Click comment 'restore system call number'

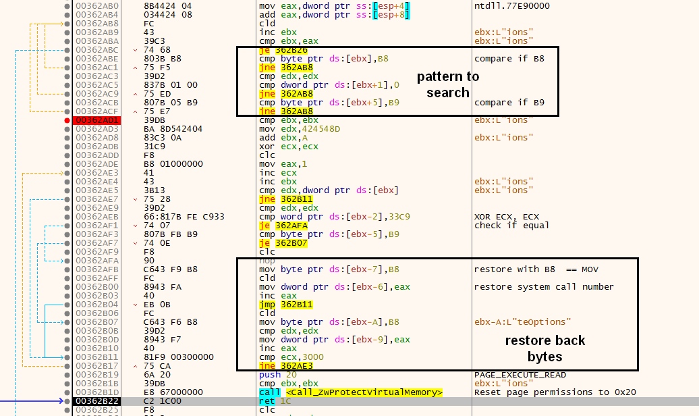tap(544, 287)
